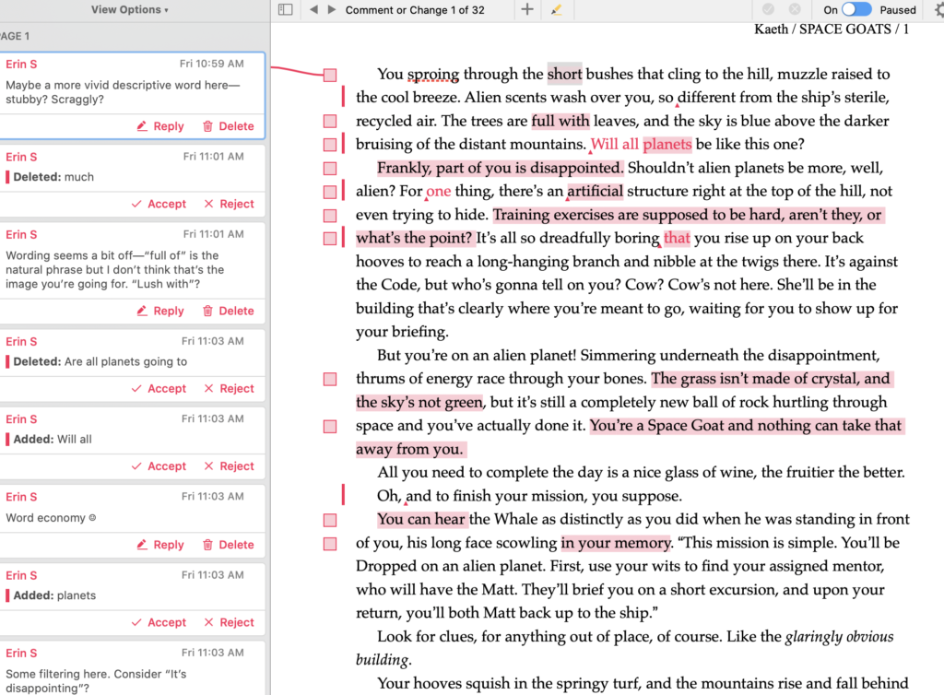Viewport: 944px width, 695px height.
Task: Delete the 'Lush with' wording comment
Action: (229, 312)
